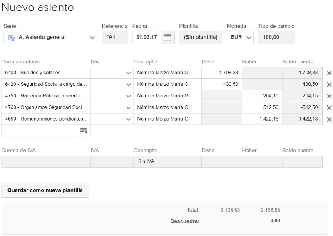
Task: Select account 6420 - Seguridad Social a cargo
Action: (46, 85)
